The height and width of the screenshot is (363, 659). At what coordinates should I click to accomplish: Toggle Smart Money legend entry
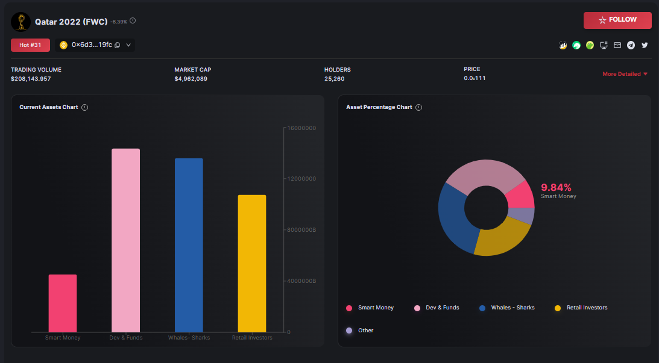(370, 308)
